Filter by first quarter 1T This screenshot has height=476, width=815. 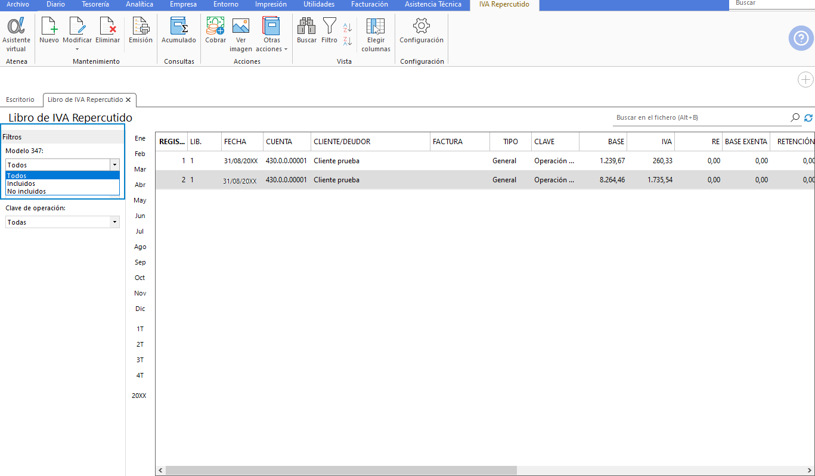140,329
